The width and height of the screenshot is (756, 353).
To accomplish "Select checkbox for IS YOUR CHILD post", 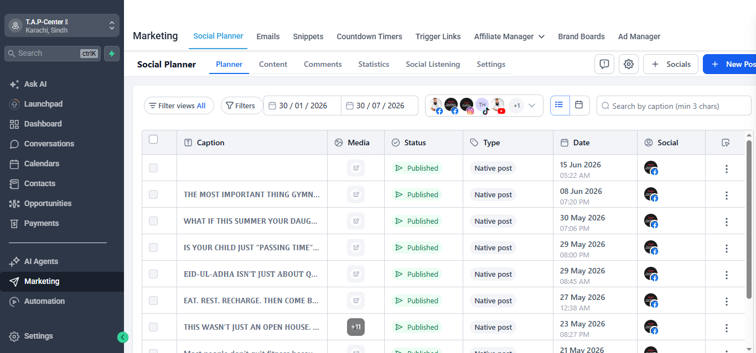I will point(153,247).
